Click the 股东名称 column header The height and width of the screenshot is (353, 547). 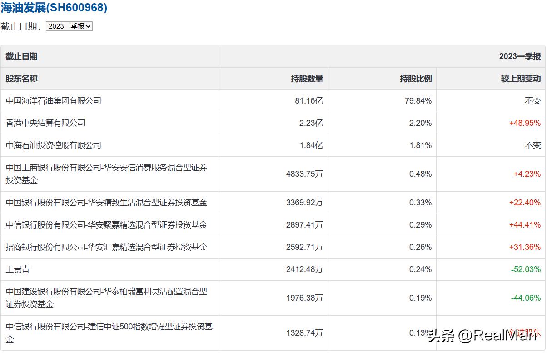pyautogui.click(x=22, y=78)
